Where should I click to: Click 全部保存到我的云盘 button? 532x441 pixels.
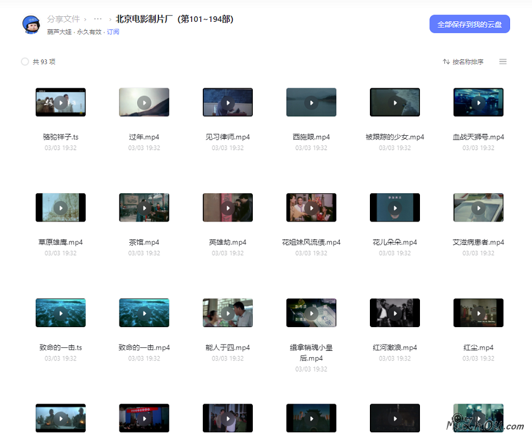coord(469,24)
